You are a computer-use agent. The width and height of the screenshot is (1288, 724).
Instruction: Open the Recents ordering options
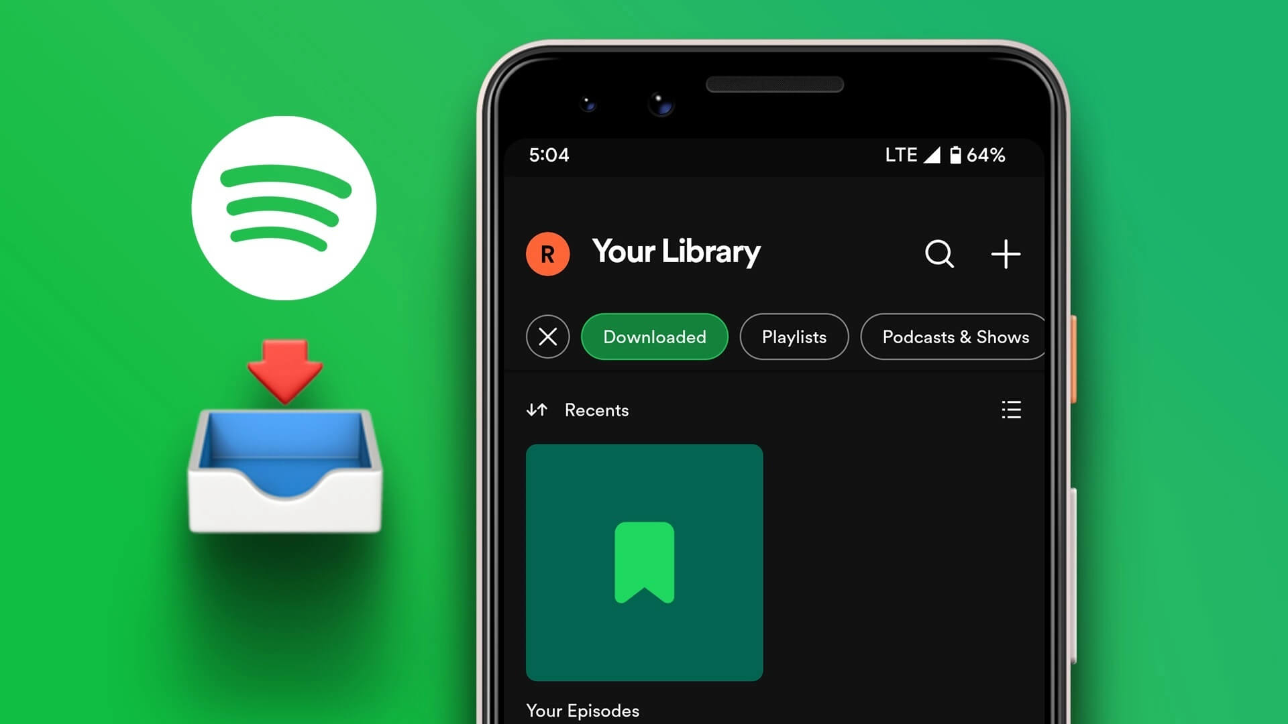click(x=536, y=410)
